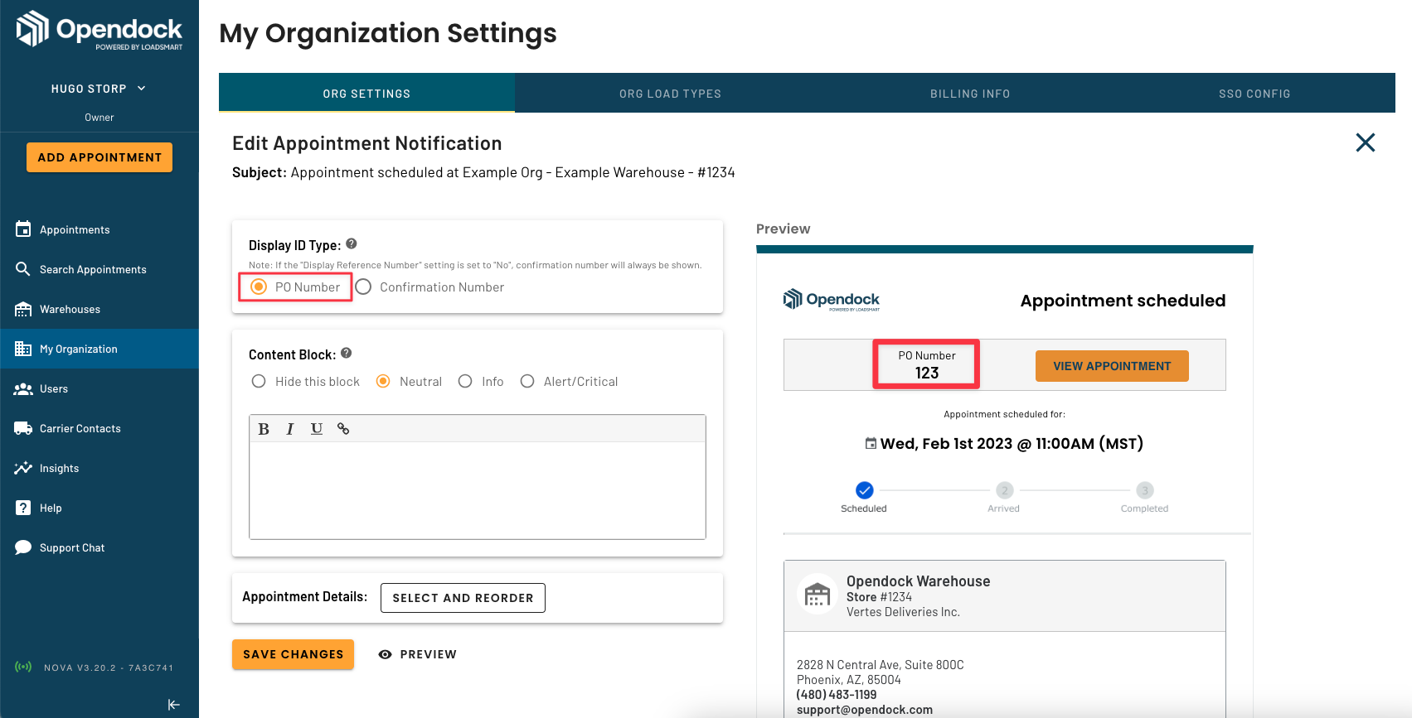Click the Help question mark icon
Screen dimensions: 1412x718
(23, 508)
